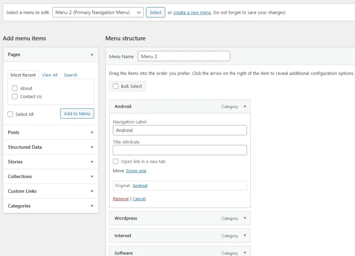Click the Select button beside the menu dropdown
This screenshot has width=355, height=256.
click(155, 12)
